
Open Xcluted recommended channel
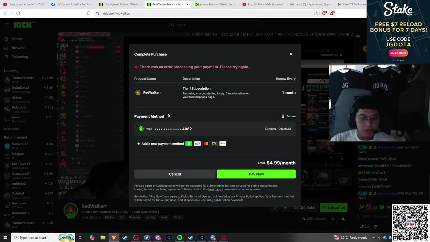pos(29,195)
